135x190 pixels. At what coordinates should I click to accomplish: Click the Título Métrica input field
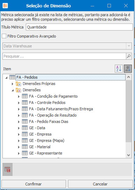[79, 27]
